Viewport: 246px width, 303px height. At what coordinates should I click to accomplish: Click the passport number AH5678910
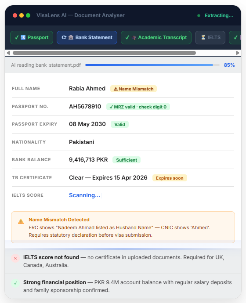(85, 106)
